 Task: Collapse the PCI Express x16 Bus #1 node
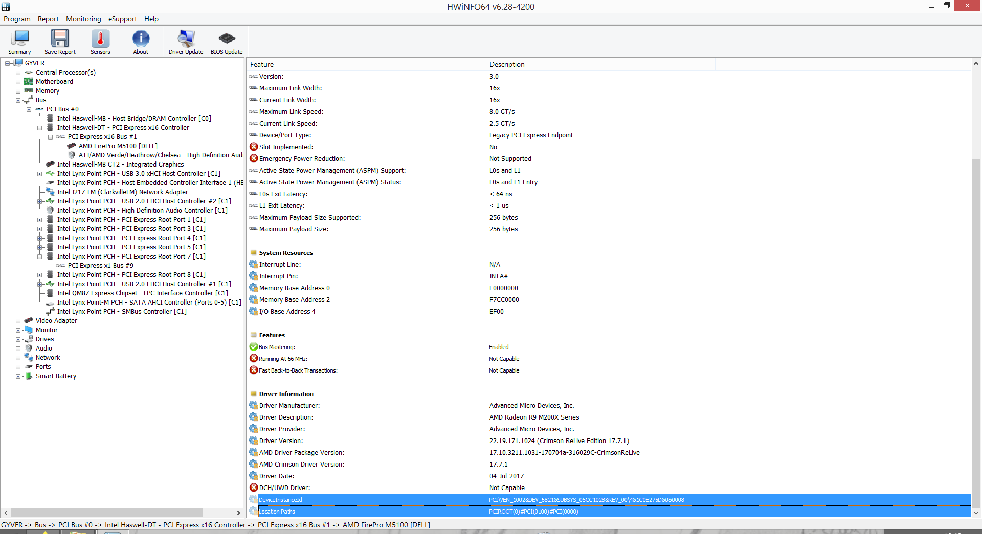50,137
